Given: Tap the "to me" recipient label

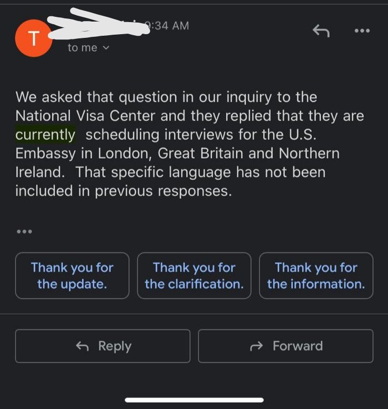Looking at the screenshot, I should pyautogui.click(x=83, y=48).
